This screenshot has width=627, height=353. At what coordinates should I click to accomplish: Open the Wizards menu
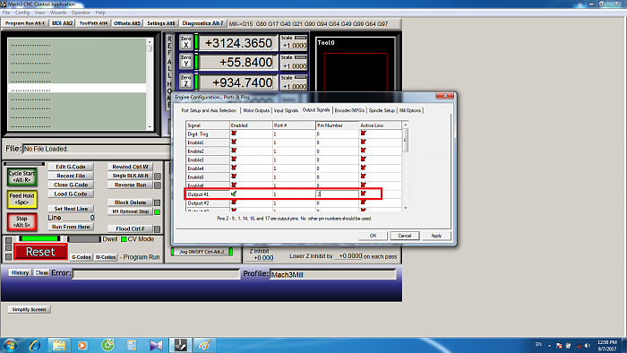point(58,13)
